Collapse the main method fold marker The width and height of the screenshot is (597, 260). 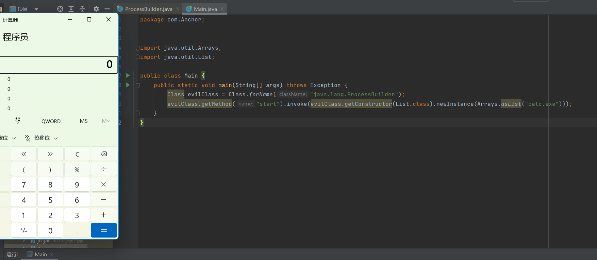point(138,85)
